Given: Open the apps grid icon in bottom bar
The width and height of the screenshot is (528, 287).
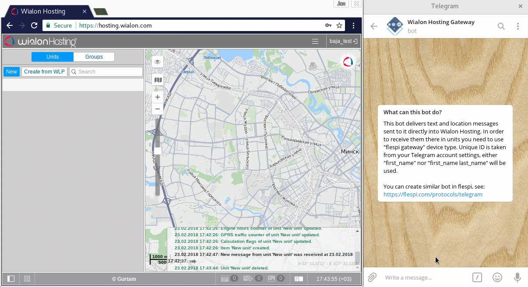Looking at the screenshot, I should click(x=27, y=279).
